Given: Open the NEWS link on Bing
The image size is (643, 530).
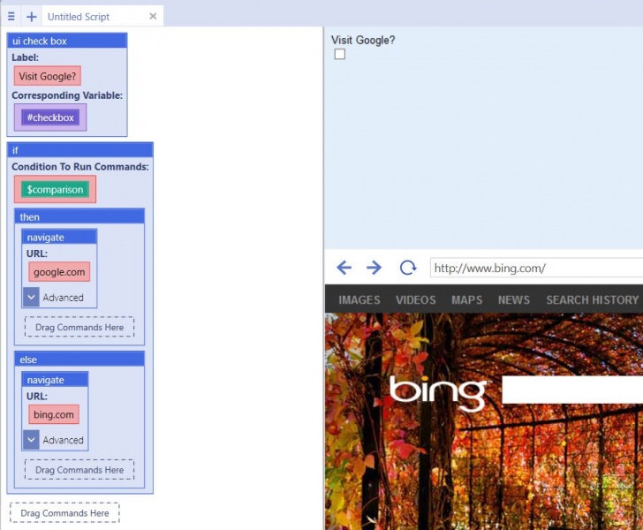Looking at the screenshot, I should coord(514,299).
